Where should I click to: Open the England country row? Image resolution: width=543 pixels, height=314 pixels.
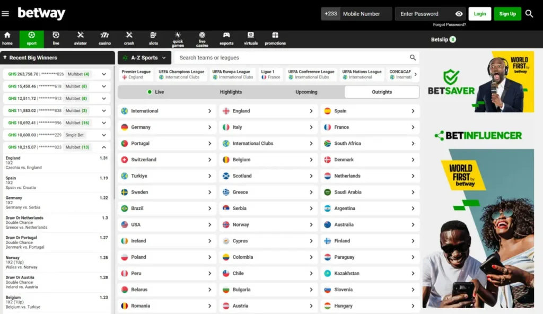(x=268, y=111)
